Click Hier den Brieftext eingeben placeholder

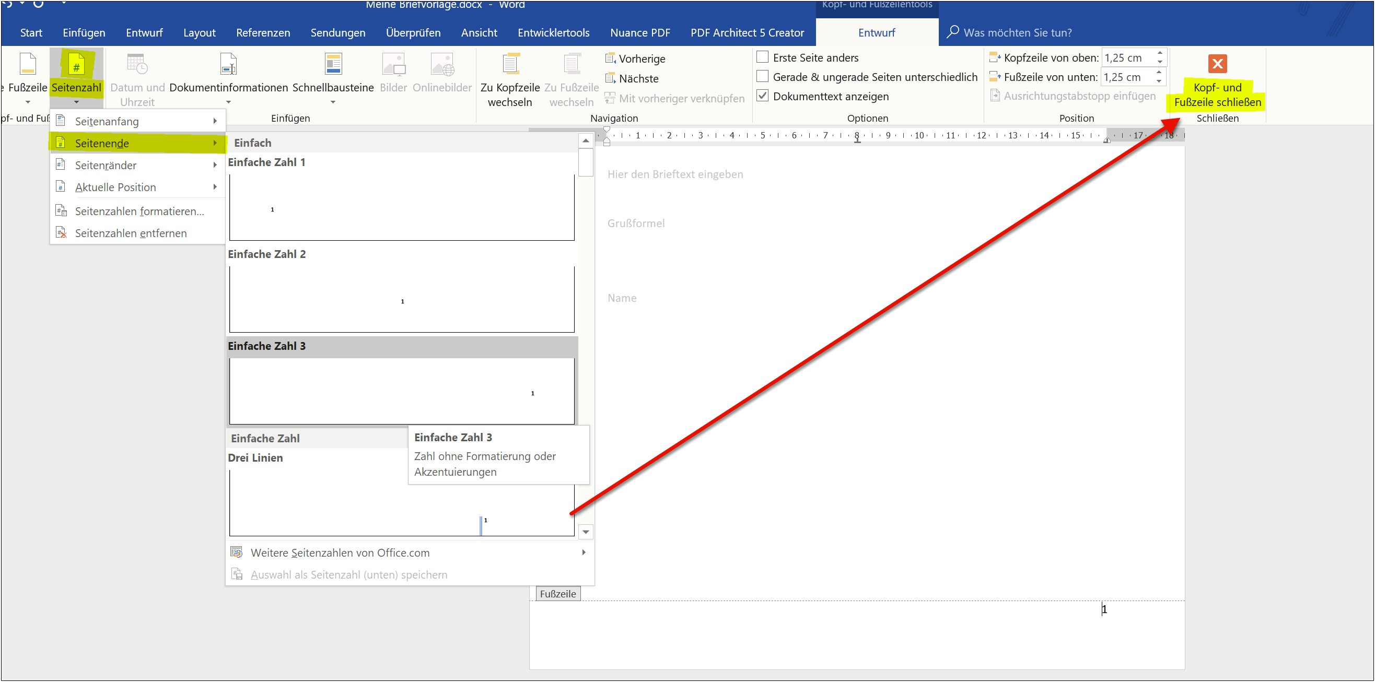[674, 174]
